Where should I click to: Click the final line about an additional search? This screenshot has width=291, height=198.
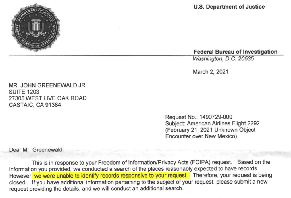[96, 188]
